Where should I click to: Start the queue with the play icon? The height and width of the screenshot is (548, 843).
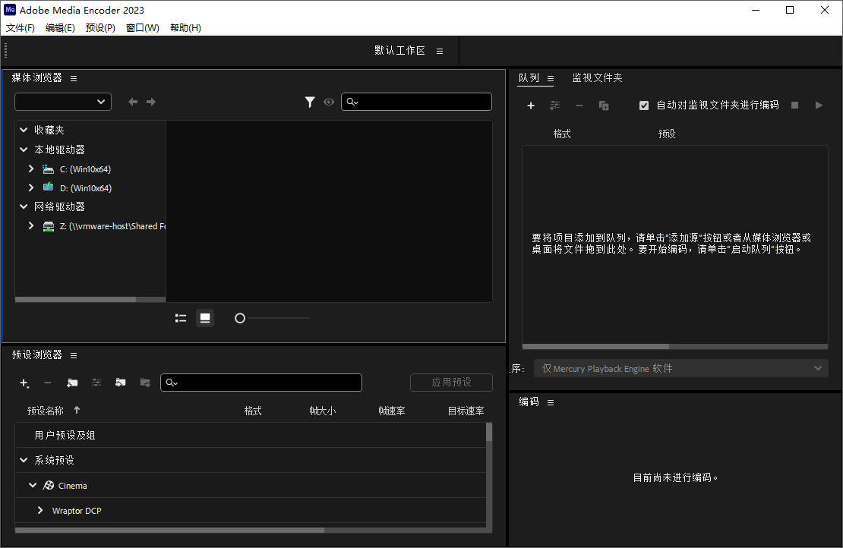[x=819, y=105]
